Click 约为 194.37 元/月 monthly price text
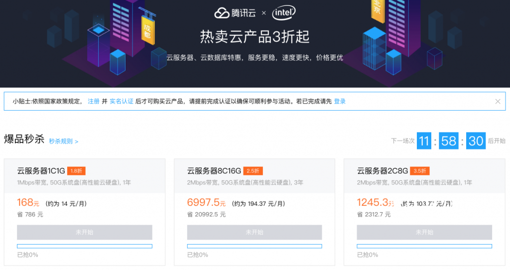510x270 pixels. click(x=258, y=204)
